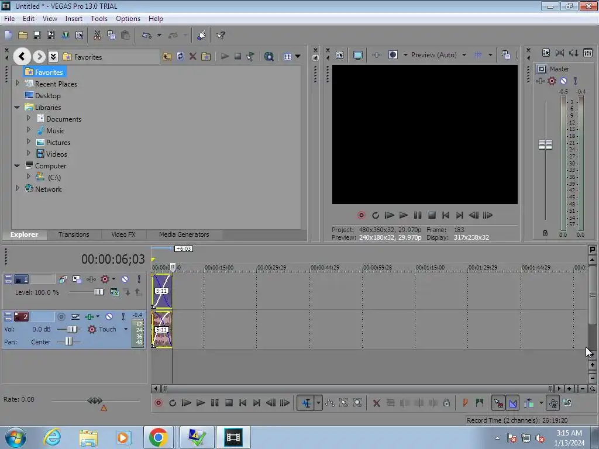Toggle Solo on audio track 2
Viewport: 599px width, 449px height.
pos(123,316)
